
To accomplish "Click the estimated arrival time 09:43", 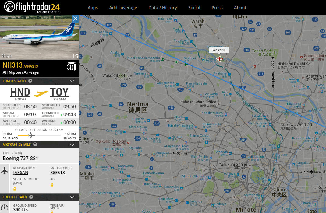I will [70, 114].
